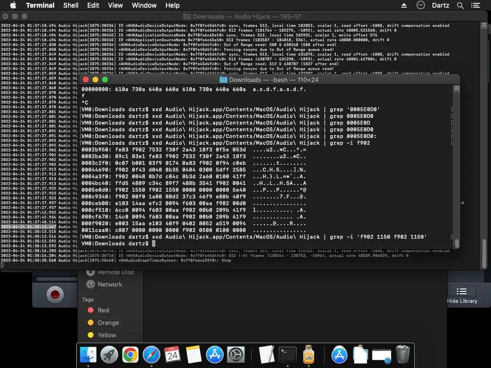The height and width of the screenshot is (368, 491).
Task: Close the bash terminal window
Action: [x=86, y=80]
